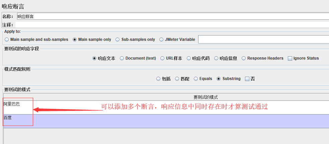Select the 百度 pattern row

click(x=166, y=121)
